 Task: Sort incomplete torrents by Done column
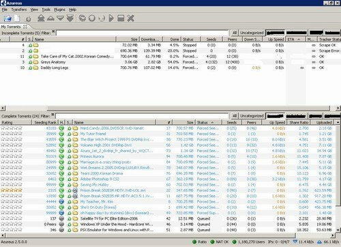pyautogui.click(x=172, y=40)
